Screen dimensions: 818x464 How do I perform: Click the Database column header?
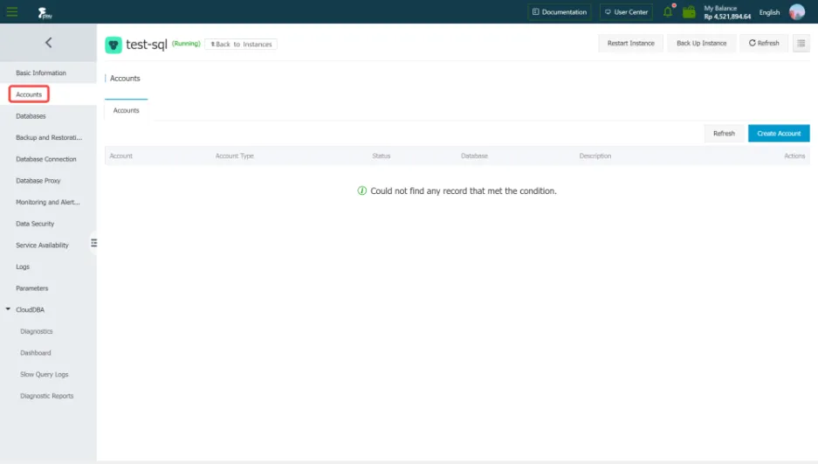[474, 156]
